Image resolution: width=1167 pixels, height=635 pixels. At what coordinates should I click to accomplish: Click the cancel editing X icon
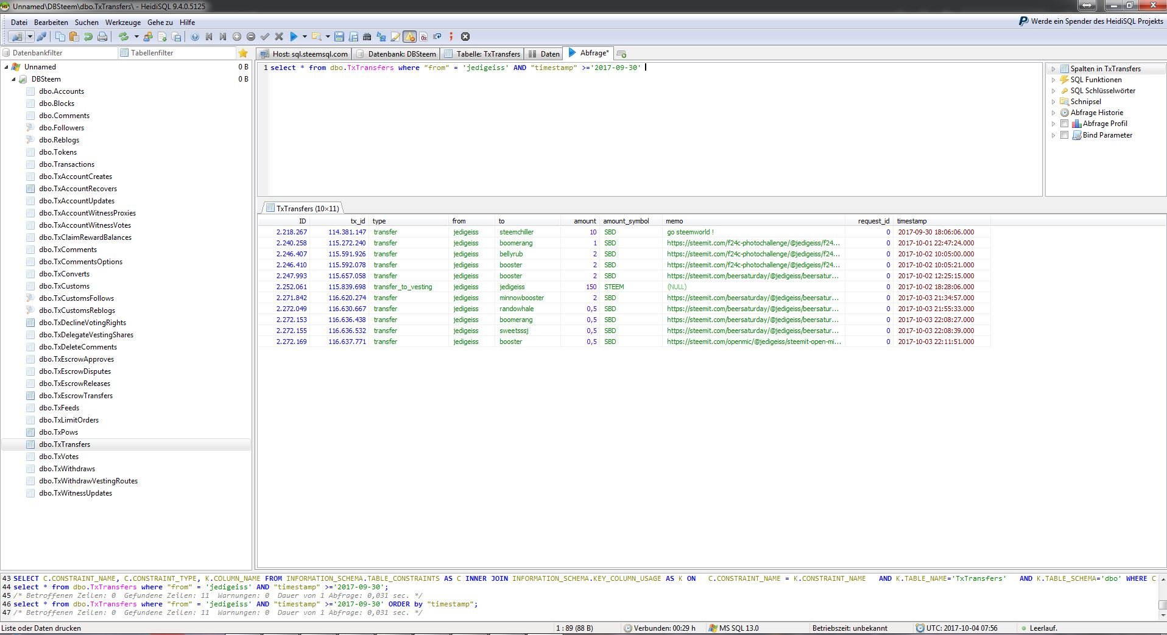(x=279, y=37)
